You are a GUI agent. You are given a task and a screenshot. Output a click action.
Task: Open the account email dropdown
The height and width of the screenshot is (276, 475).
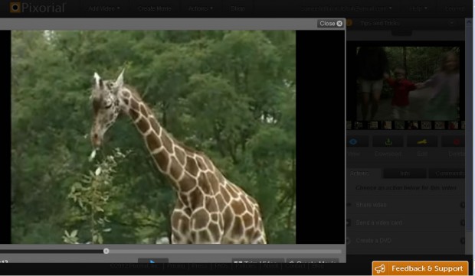(346, 8)
